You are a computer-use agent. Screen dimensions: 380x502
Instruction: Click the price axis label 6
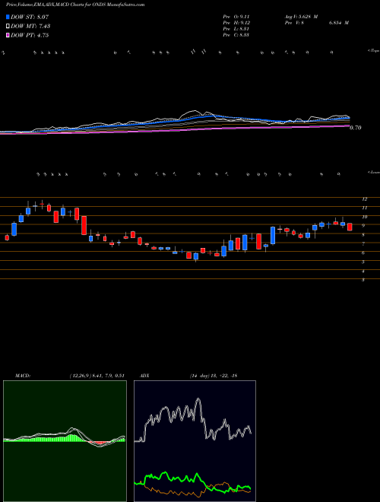click(x=363, y=253)
